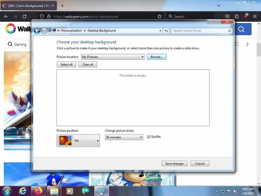The height and width of the screenshot is (196, 261).
Task: Click the Control Panel taskbar icon
Action: coord(102,191)
